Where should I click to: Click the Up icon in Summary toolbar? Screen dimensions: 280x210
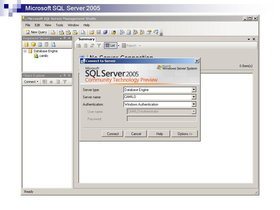[78, 45]
